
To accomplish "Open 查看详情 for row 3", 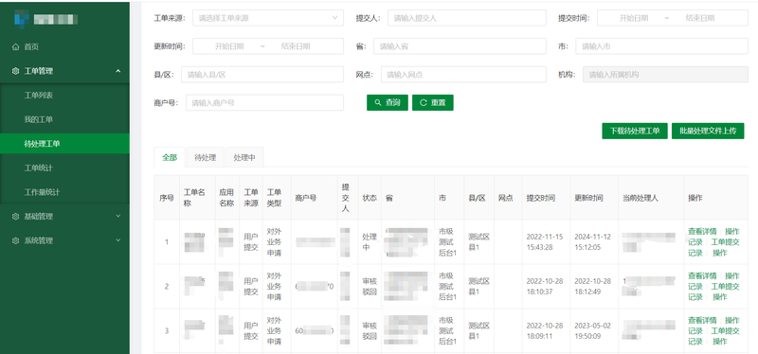I will [702, 321].
